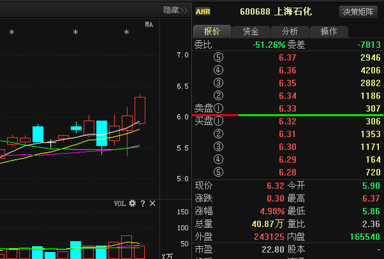Switch to the 操作 tab
The image size is (384, 259).
click(x=329, y=32)
